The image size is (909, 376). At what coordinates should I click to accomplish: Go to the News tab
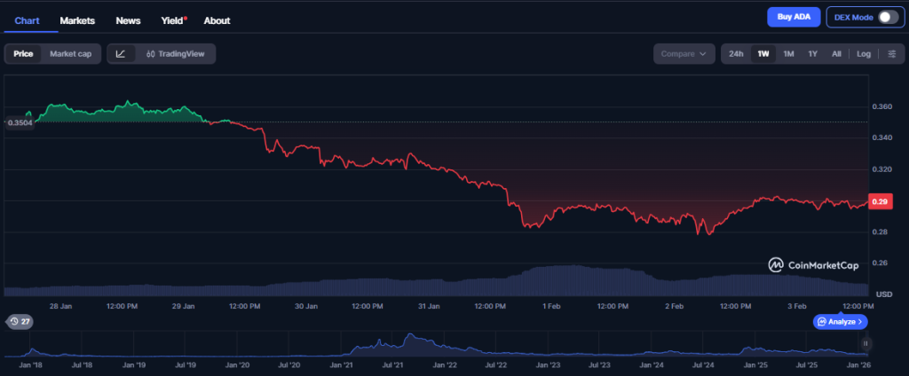128,20
